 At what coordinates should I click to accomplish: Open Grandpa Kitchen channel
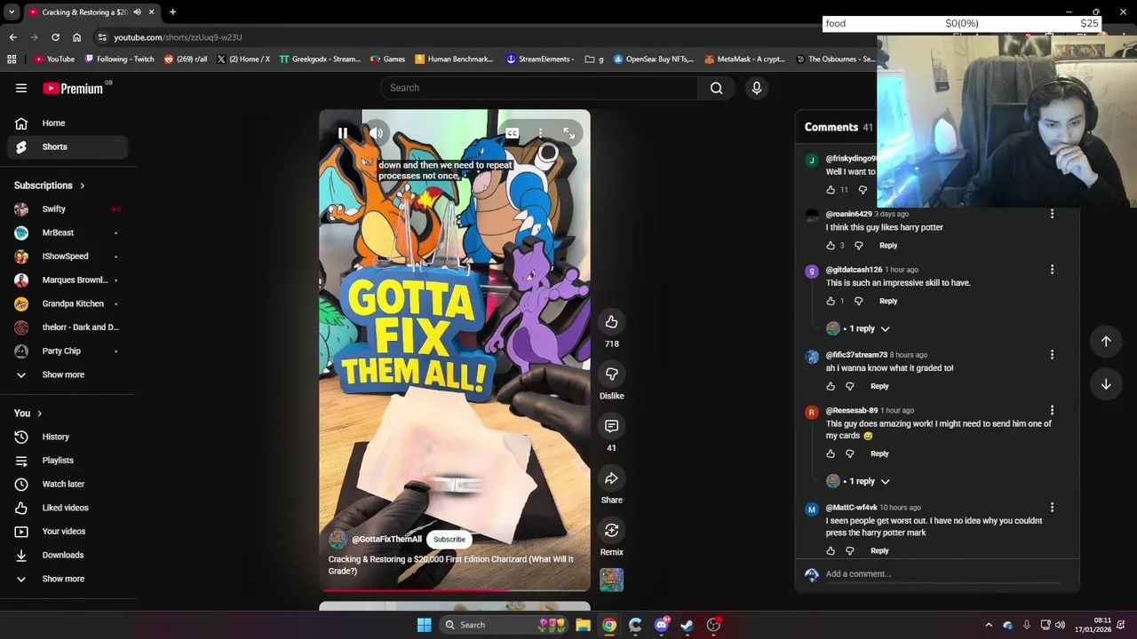(68, 304)
